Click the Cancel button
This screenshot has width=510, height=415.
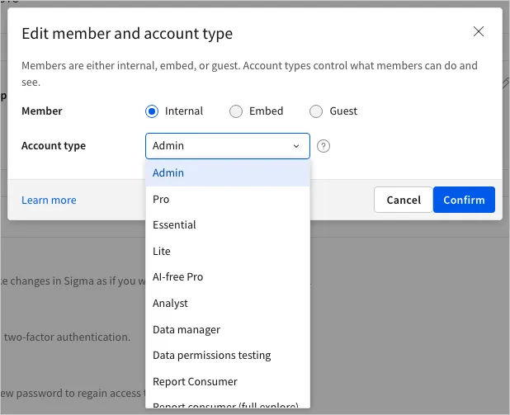coord(404,200)
